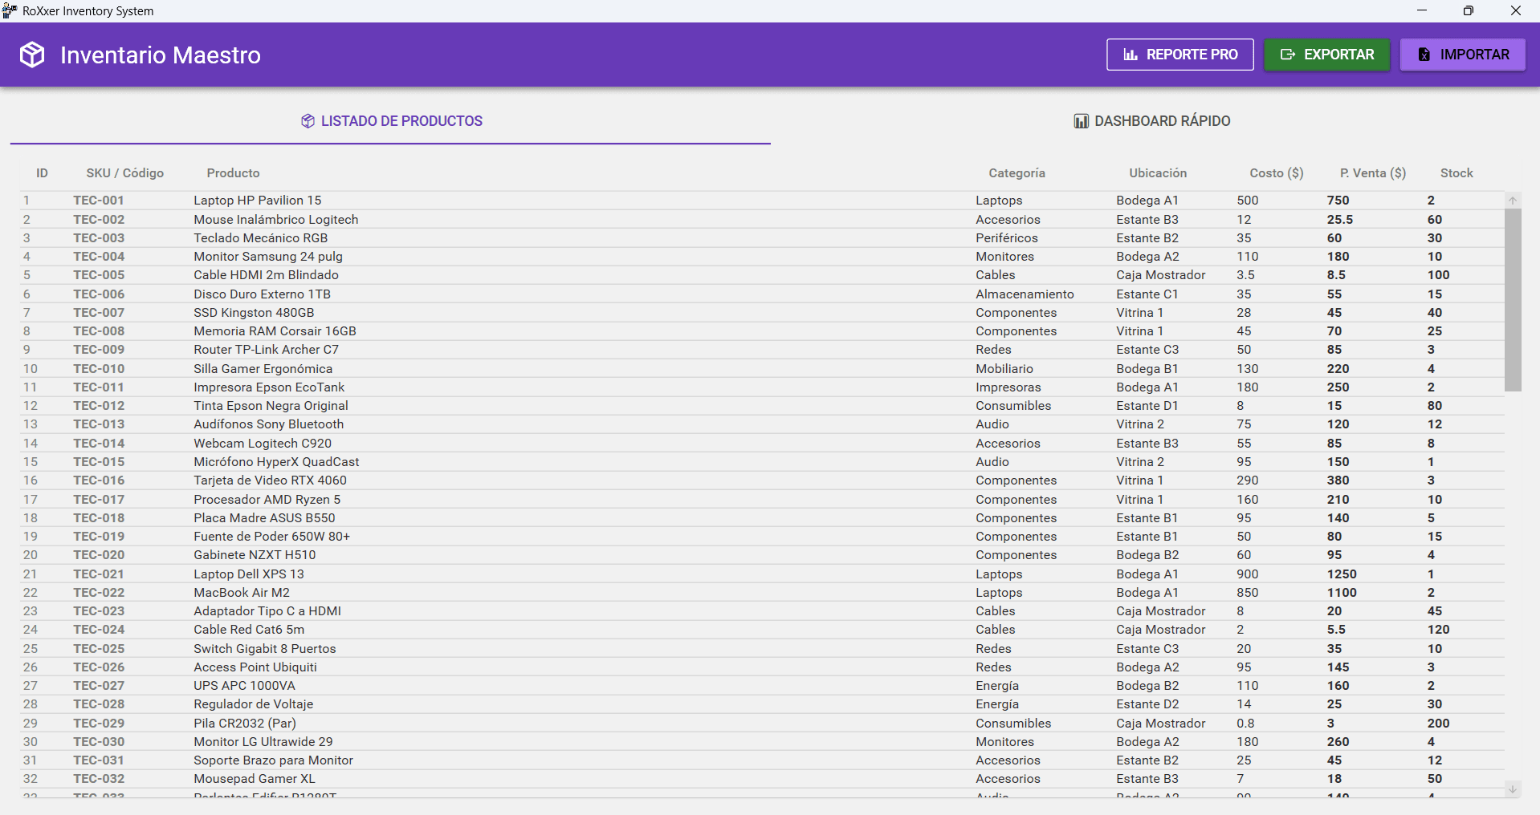Click Cable Red Cat6 5m
1540x815 pixels.
point(249,630)
